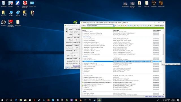Click the NVIDIA reset-value icon in toolbar
This screenshot has height=102, width=181.
point(122,25)
